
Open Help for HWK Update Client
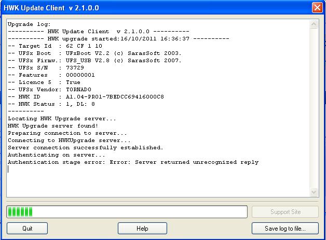[x=142, y=229]
